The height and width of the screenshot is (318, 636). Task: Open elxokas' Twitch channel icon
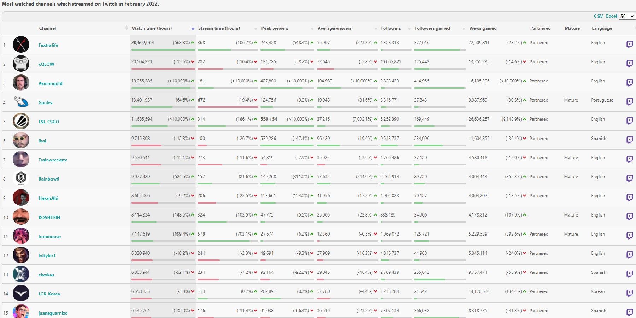pos(630,274)
